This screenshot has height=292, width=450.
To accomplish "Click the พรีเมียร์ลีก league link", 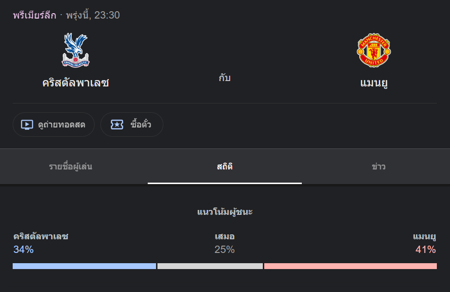I will 35,15.
